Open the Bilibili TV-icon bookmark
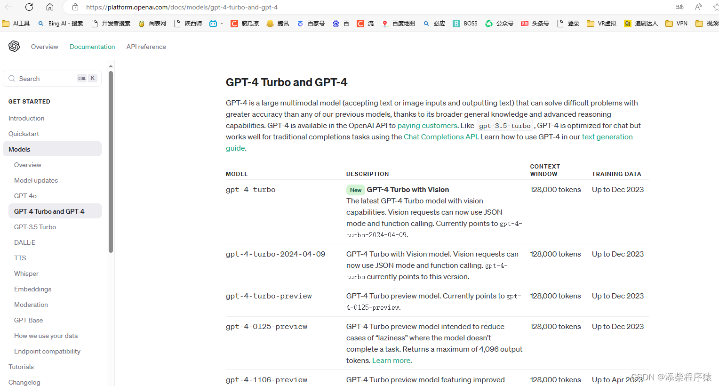The height and width of the screenshot is (386, 719). 216,24
